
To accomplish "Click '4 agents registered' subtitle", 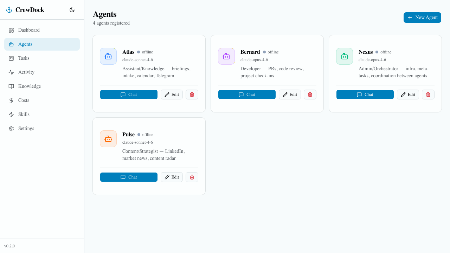I will [111, 23].
